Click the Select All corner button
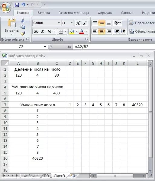 tap(5, 63)
